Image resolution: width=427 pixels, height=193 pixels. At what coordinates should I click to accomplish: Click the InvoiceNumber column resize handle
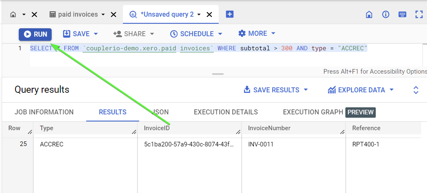tap(342, 132)
